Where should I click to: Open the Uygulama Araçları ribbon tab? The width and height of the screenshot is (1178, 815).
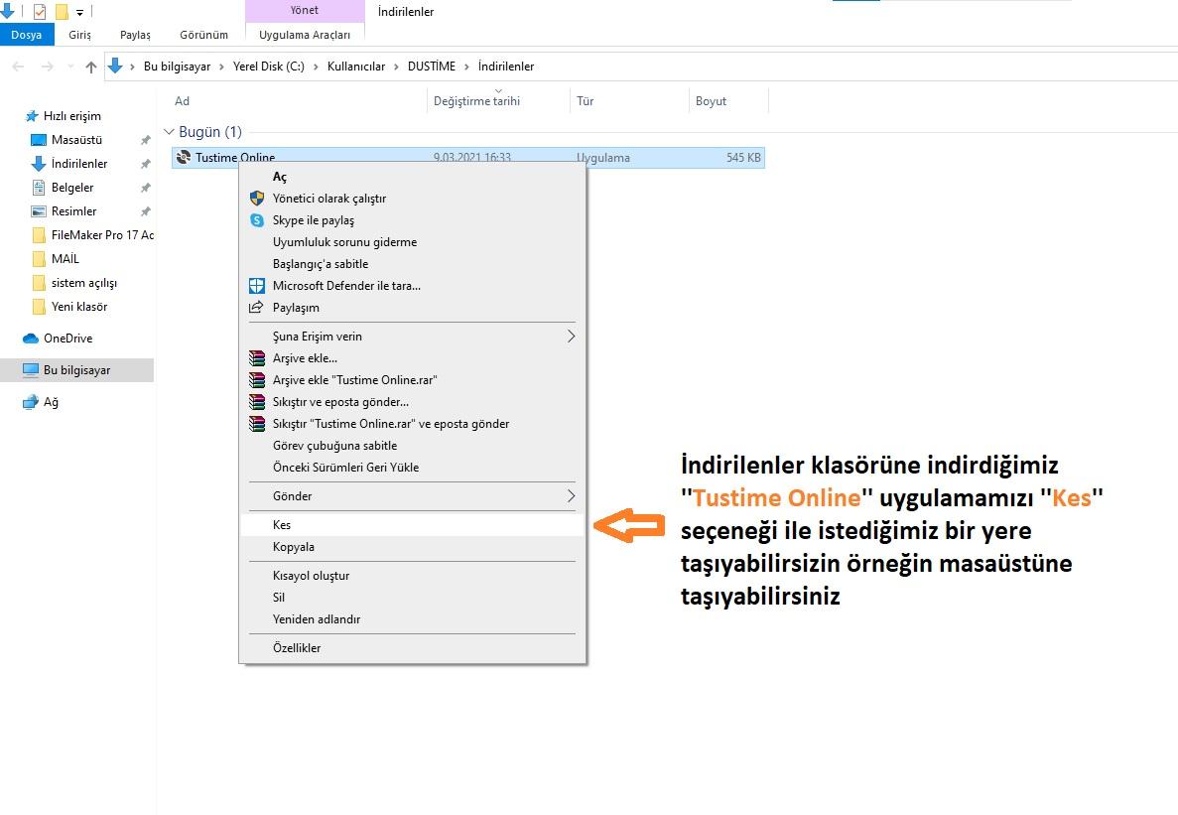[305, 35]
